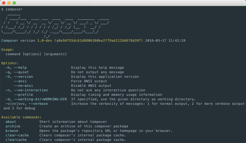Click the '-V, --version' option
The image size is (246, 143).
pos(19,77)
